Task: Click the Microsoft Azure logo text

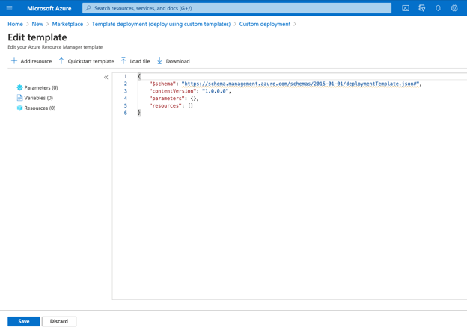Action: pyautogui.click(x=49, y=8)
